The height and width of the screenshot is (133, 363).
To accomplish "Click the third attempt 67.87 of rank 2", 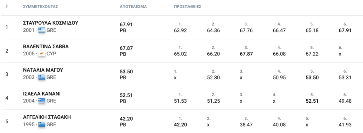I will [246, 54].
